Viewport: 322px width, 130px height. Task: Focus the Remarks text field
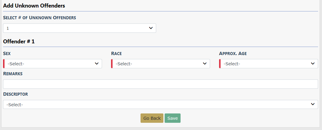(x=160, y=84)
